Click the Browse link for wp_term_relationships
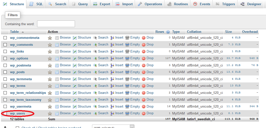 tap(65, 93)
